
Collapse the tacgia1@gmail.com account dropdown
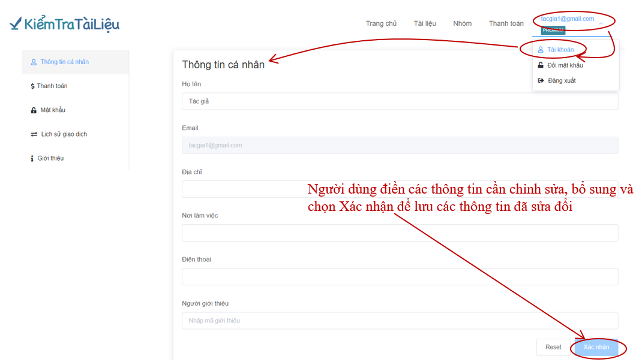(x=567, y=19)
